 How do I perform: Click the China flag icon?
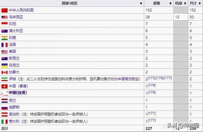pos(4,10)
